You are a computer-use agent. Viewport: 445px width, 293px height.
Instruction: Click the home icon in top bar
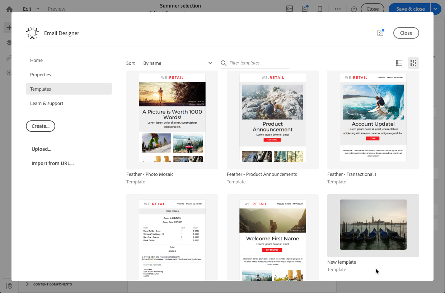[9, 9]
